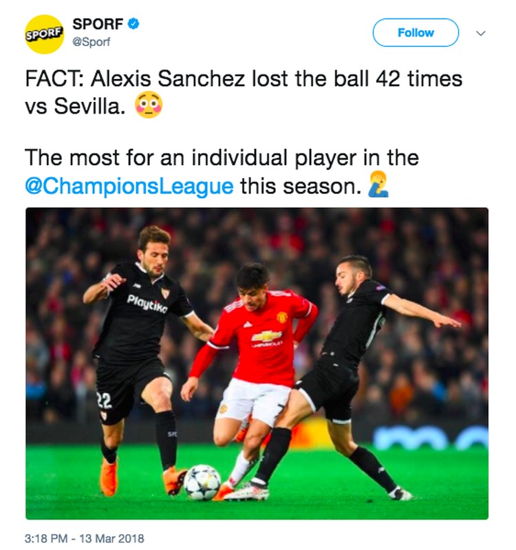
Task: Open the @ChampionsLeague mention link
Action: click(x=129, y=187)
